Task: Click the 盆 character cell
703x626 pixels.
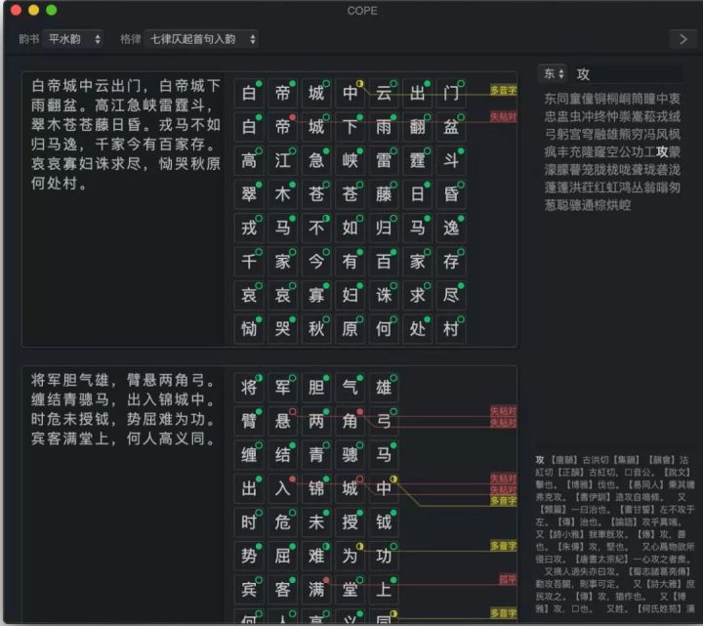Action: tap(451, 127)
